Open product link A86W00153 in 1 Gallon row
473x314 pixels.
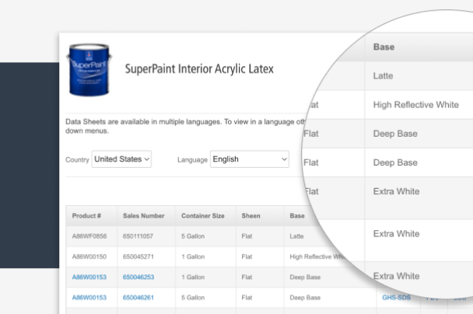pyautogui.click(x=89, y=277)
